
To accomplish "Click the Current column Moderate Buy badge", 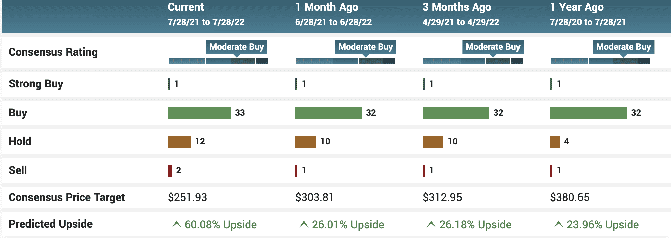I will click(x=237, y=47).
